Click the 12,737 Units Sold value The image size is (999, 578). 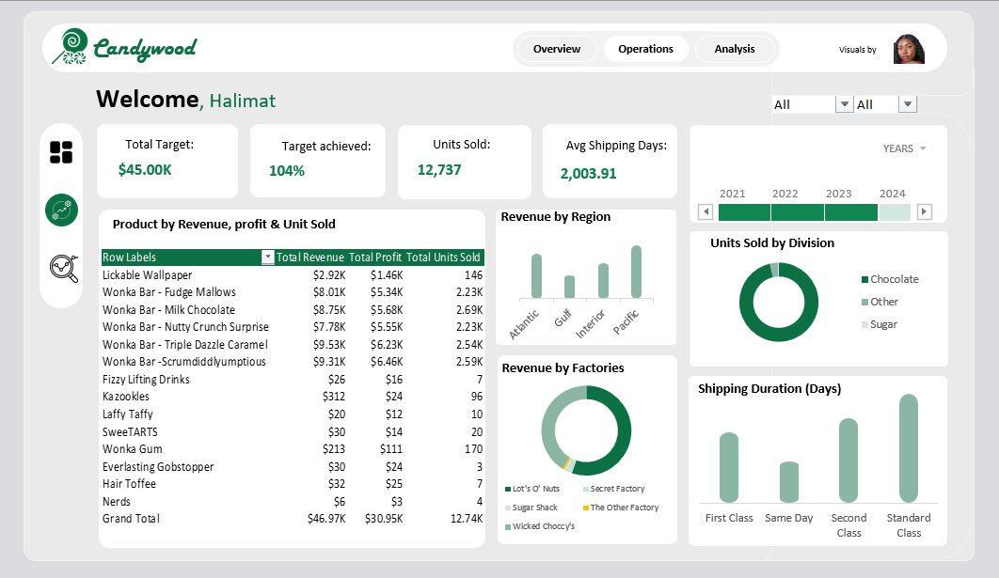439,170
